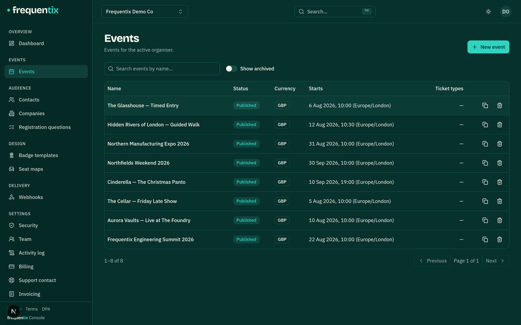Open the Frequentix Demo Co organiser dropdown
Viewport: 521px width, 325px height.
pos(144,12)
